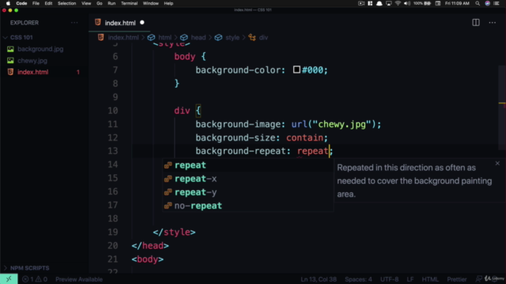The height and width of the screenshot is (284, 506).
Task: Open the split editor right icon
Action: click(x=476, y=23)
